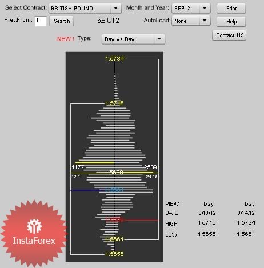Open the Type Day vs Day dropdown

[x=133, y=39]
